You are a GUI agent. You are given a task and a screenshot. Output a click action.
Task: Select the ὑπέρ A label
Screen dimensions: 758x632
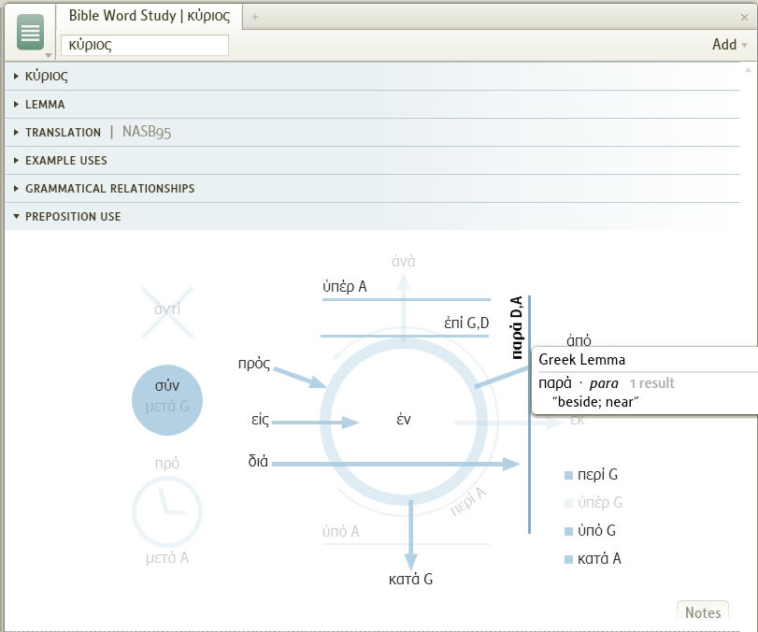(x=345, y=287)
